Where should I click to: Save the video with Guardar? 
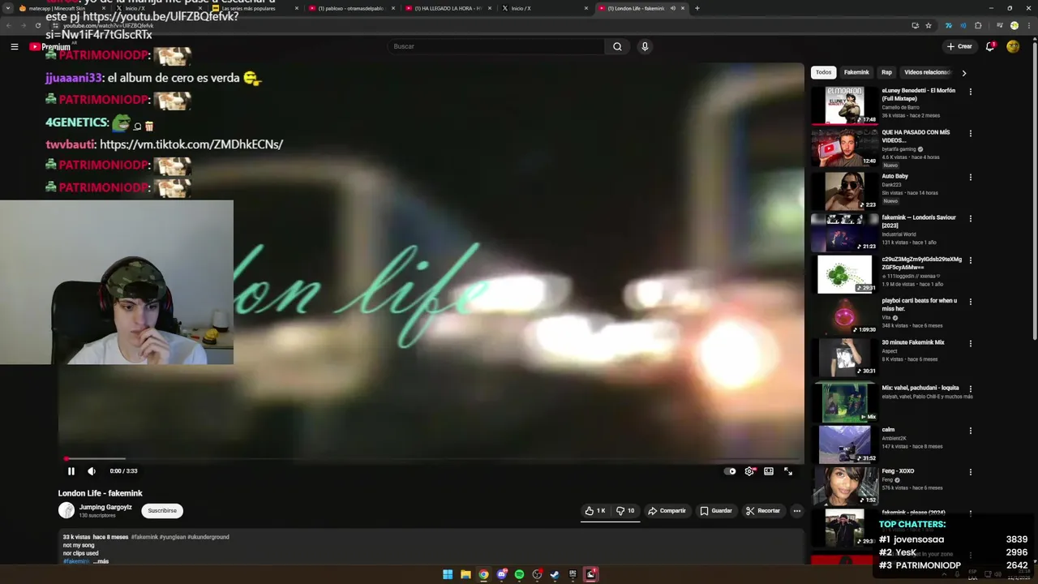(716, 511)
